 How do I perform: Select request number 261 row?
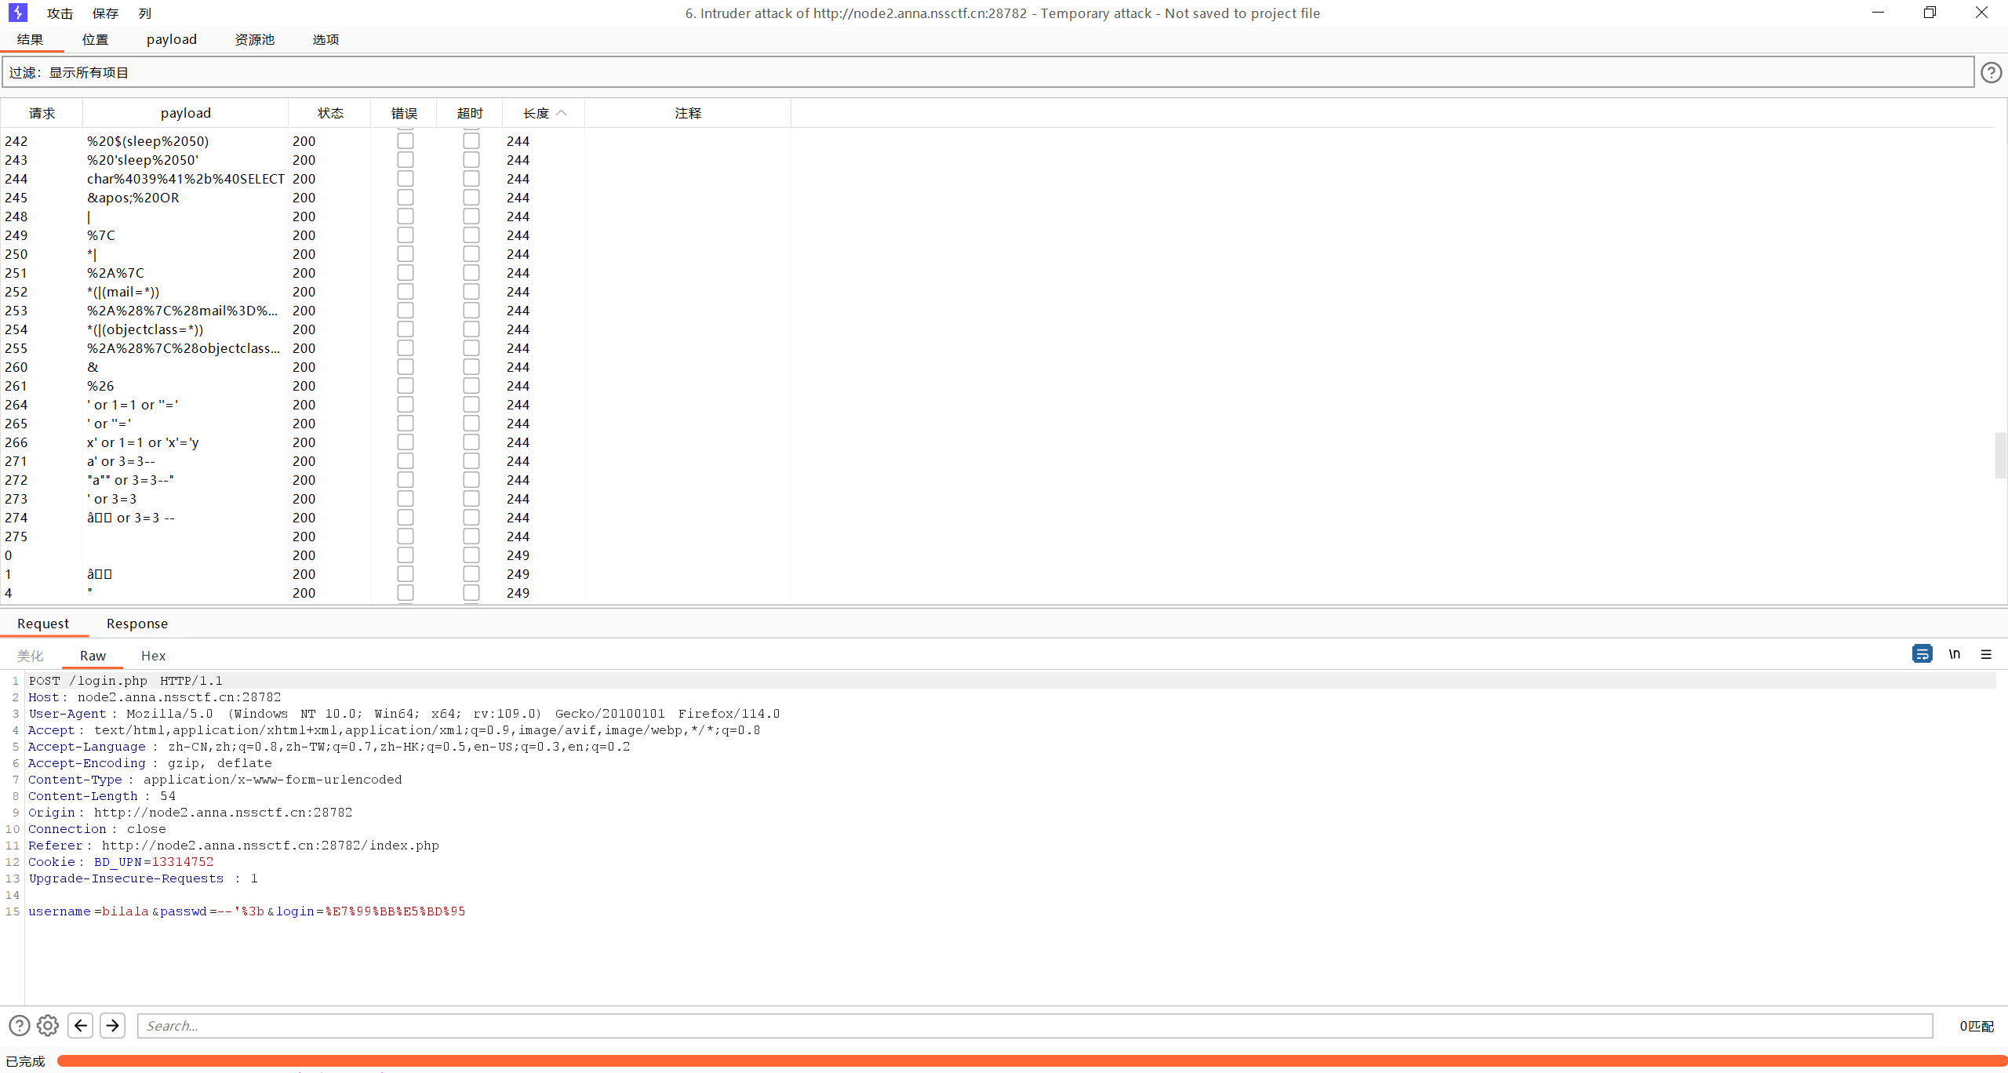click(x=395, y=386)
